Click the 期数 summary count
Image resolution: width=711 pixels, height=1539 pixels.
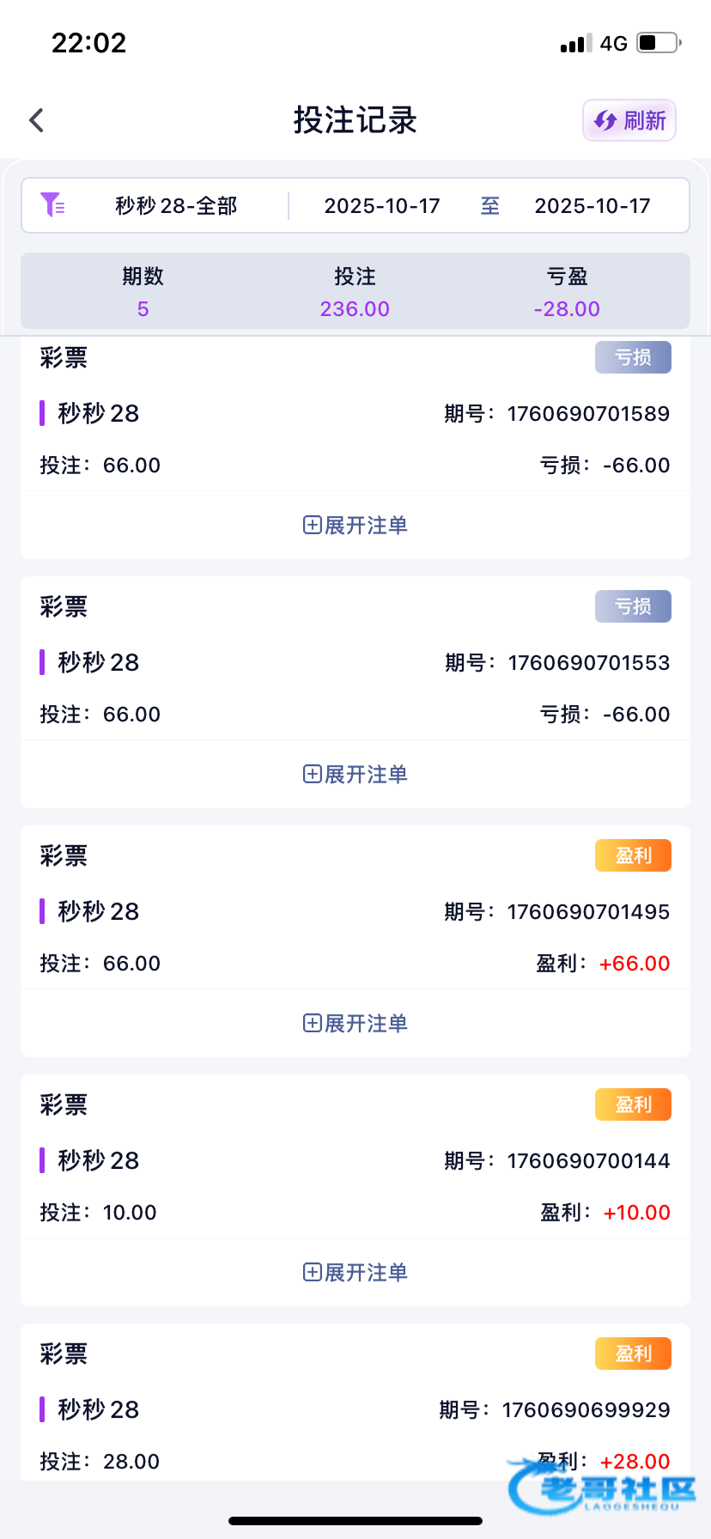pos(143,308)
